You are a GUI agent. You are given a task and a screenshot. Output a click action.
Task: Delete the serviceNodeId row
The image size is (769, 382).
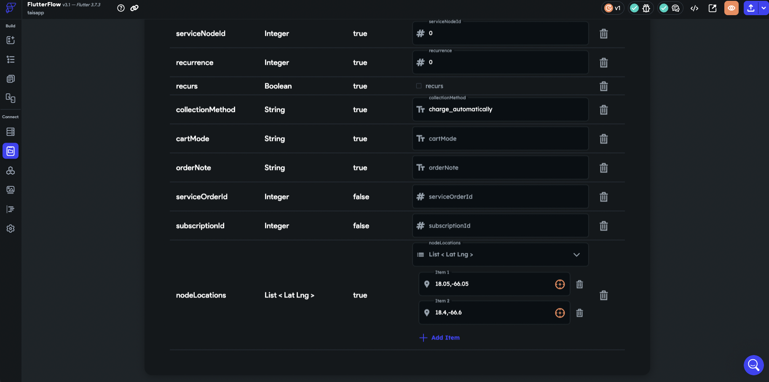click(604, 34)
